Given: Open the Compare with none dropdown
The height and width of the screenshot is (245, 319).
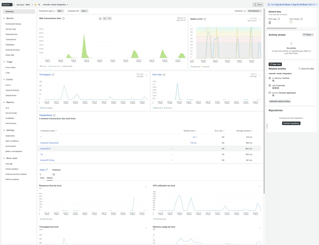Looking at the screenshot, I should 84,11.
